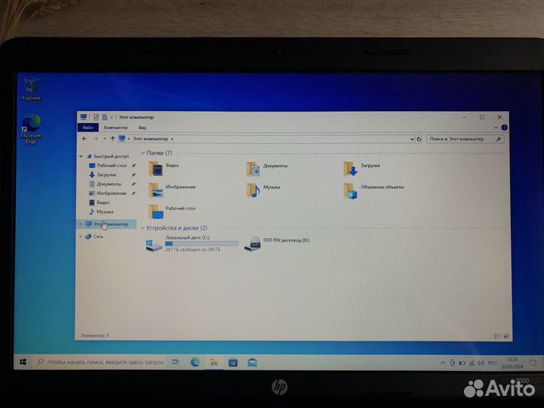Open the Recycle Bin desktop icon
The width and height of the screenshot is (544, 408).
click(31, 89)
